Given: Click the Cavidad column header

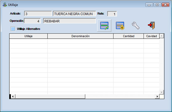Looking at the screenshot, I should pyautogui.click(x=151, y=36).
